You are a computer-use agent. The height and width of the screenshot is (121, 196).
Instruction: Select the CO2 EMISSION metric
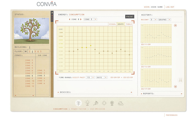pyautogui.click(x=97, y=109)
